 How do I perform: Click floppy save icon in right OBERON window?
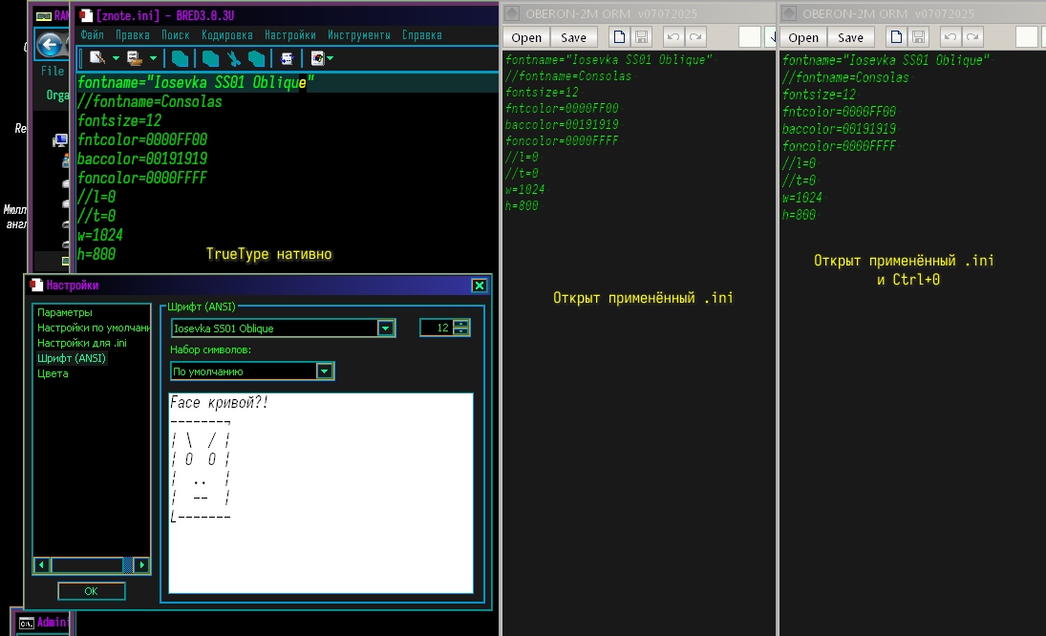point(918,37)
